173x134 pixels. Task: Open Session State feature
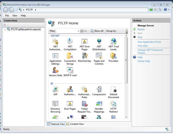coord(55,72)
